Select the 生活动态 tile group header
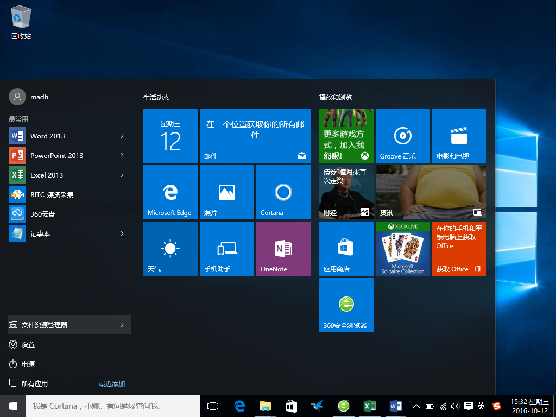The width and height of the screenshot is (556, 417). point(156,98)
